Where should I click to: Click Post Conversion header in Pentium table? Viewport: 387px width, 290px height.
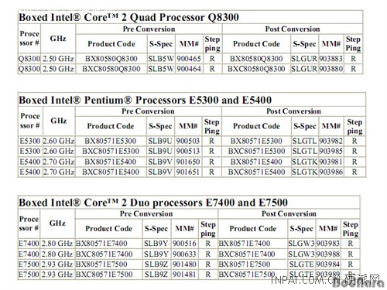pyautogui.click(x=293, y=111)
